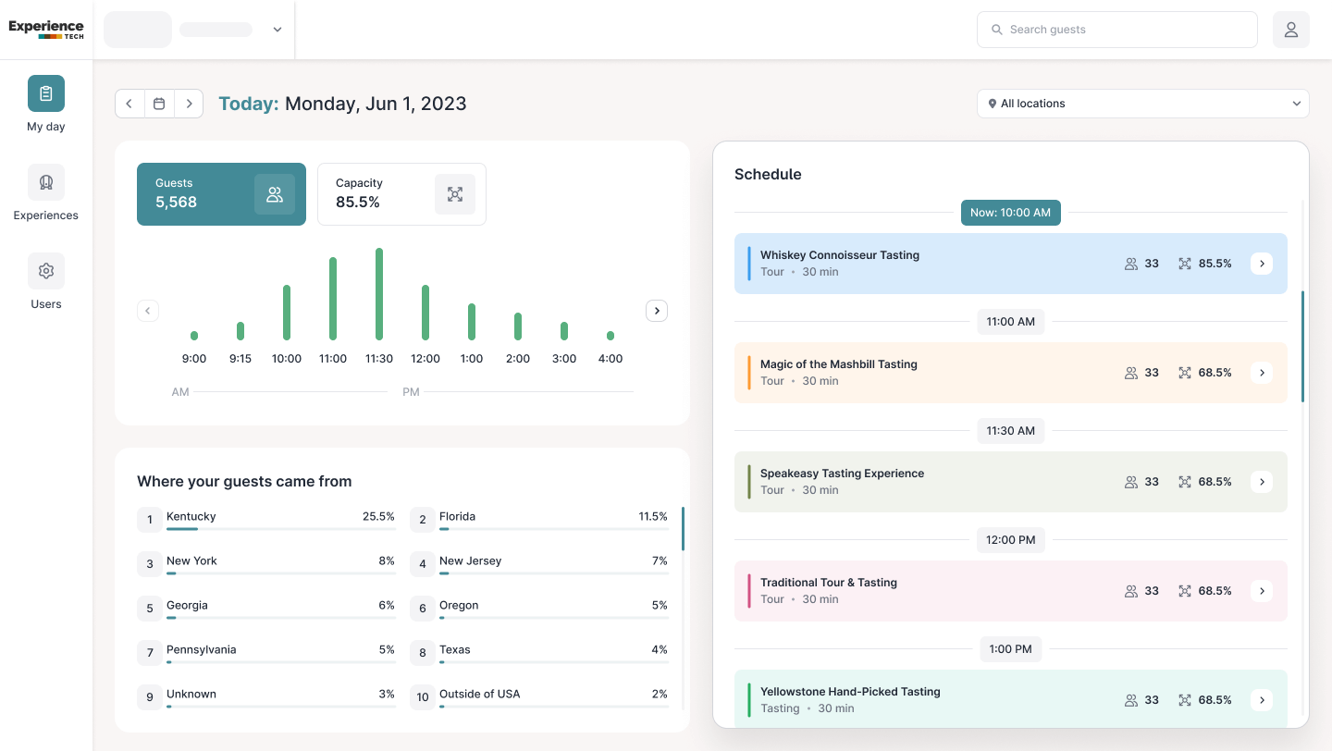Select the Oregon row
Image resolution: width=1332 pixels, height=751 pixels.
tap(539, 609)
